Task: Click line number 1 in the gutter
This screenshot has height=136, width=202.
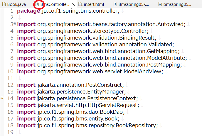Action: (x=11, y=11)
